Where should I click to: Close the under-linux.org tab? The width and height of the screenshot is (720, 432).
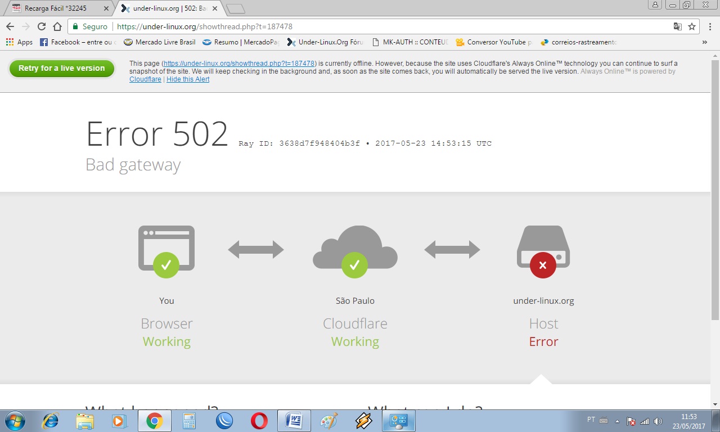pyautogui.click(x=214, y=8)
